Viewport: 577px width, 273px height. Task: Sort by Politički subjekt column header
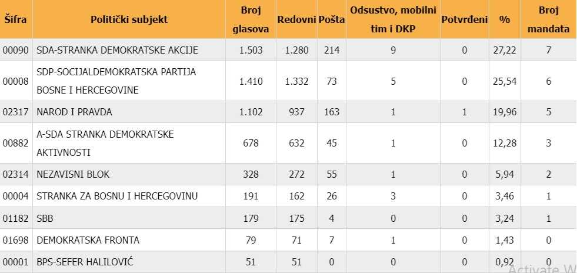point(129,19)
